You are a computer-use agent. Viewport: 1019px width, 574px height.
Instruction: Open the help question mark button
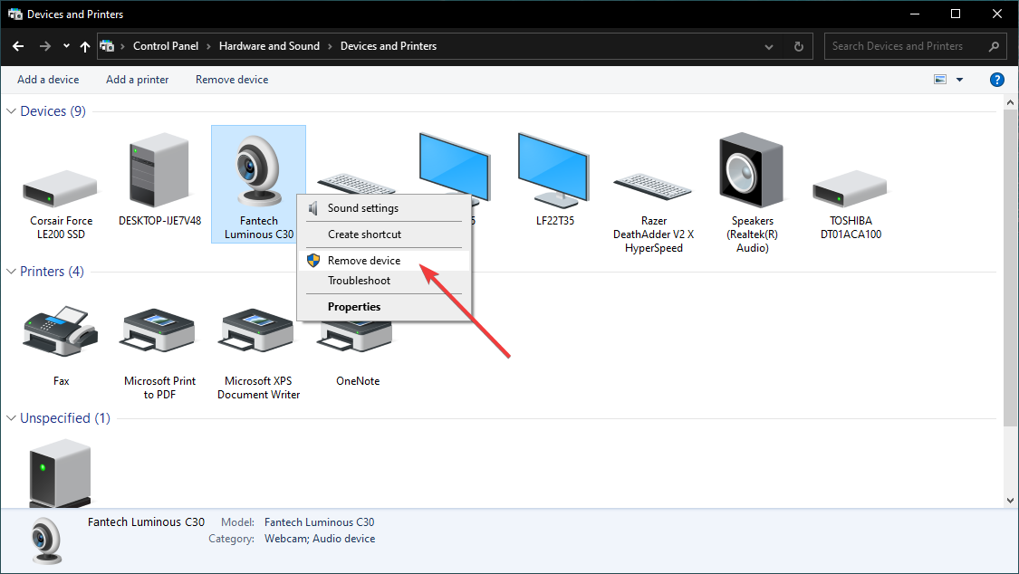(x=997, y=80)
